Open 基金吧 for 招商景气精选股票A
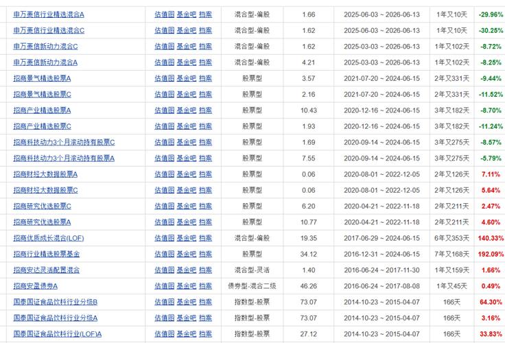Image resolution: width=505 pixels, height=343 pixels. tap(187, 78)
